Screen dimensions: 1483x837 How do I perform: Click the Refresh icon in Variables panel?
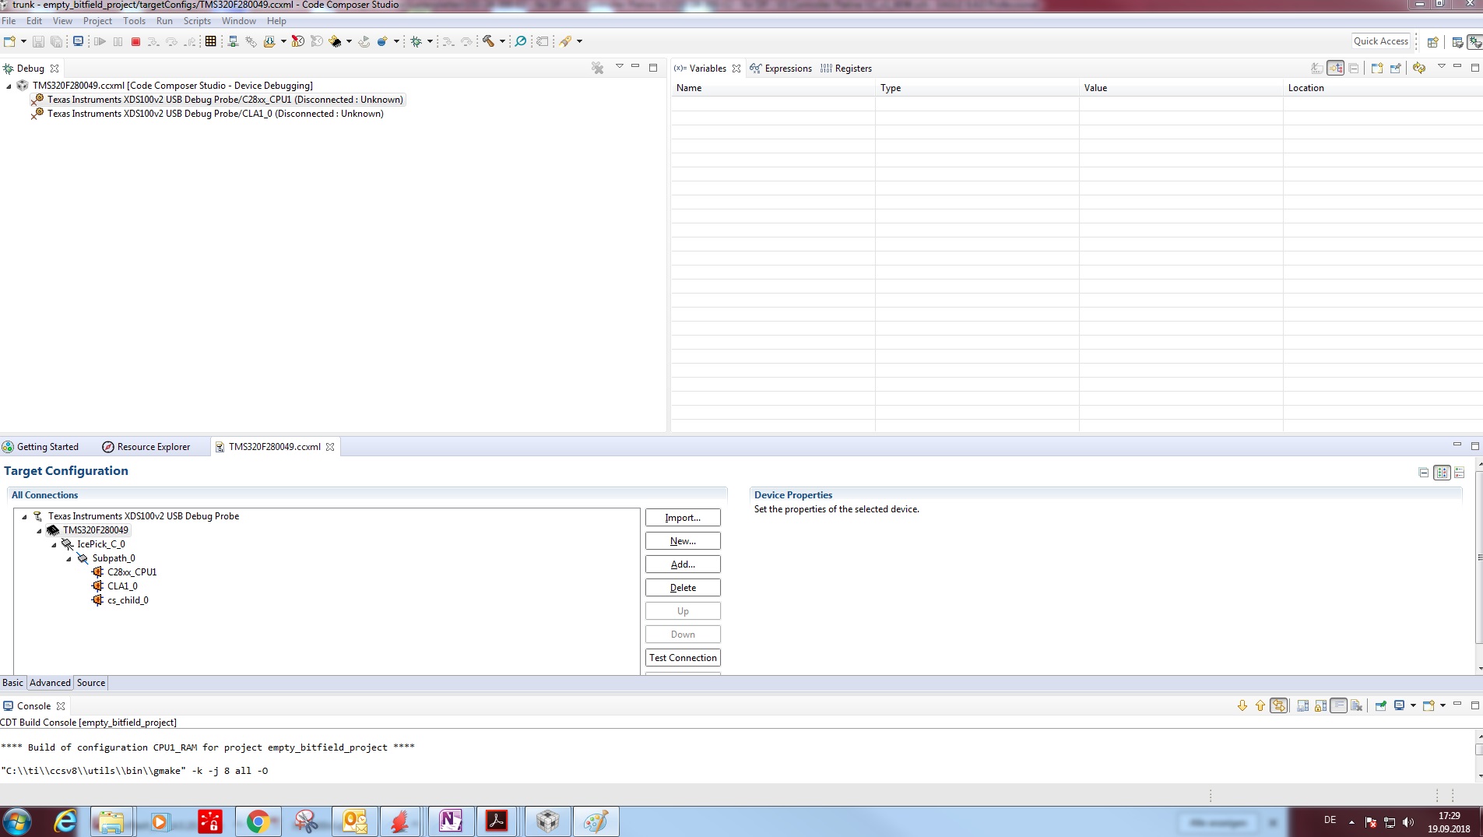[x=1419, y=69]
